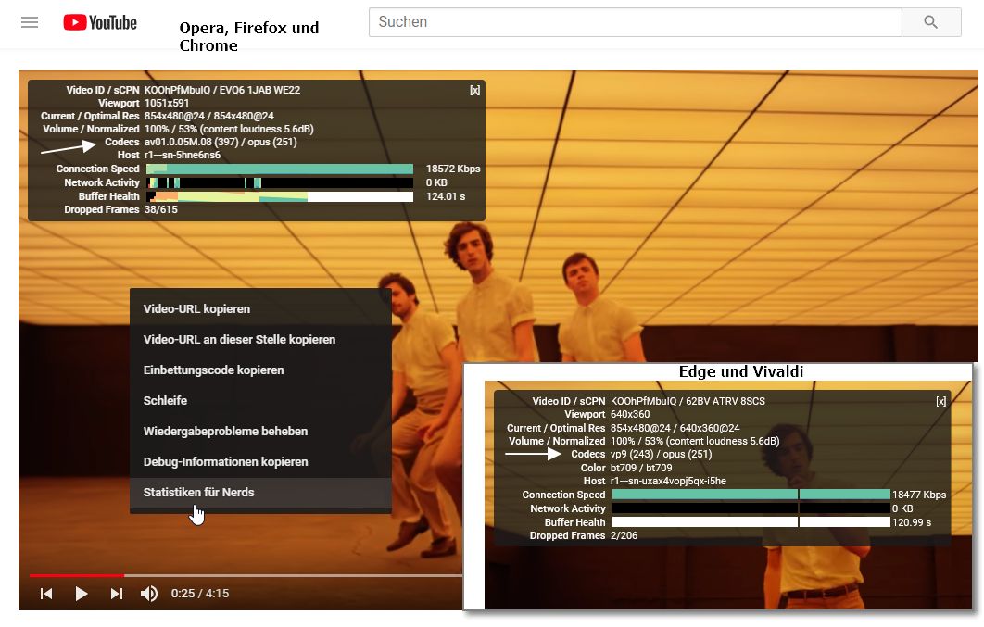Click video ID 'KOOhPfMbulQ / EVQ6 1JAB WE22'
This screenshot has height=627, width=984.
coord(222,90)
